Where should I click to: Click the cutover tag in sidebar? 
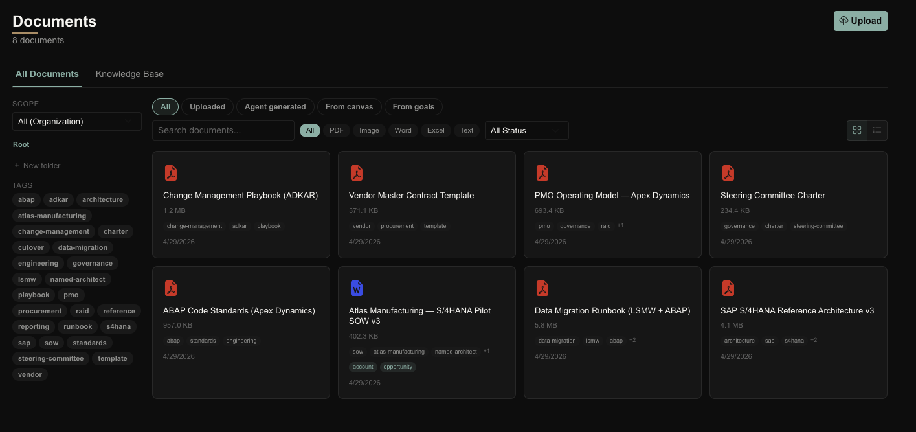[x=31, y=247]
